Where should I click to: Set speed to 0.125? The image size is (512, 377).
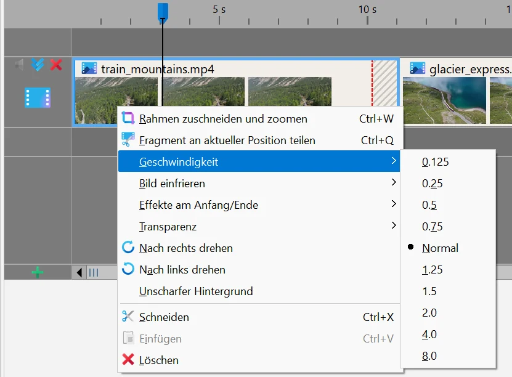tap(448, 162)
